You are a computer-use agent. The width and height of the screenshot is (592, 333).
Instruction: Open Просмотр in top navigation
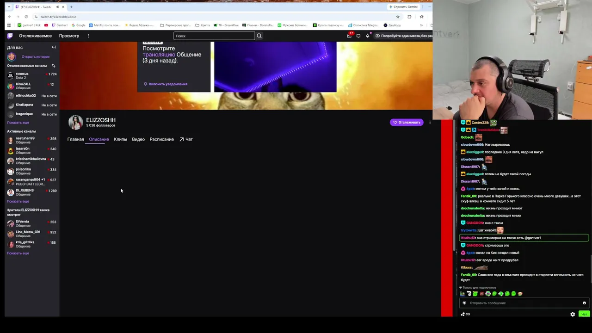point(69,36)
